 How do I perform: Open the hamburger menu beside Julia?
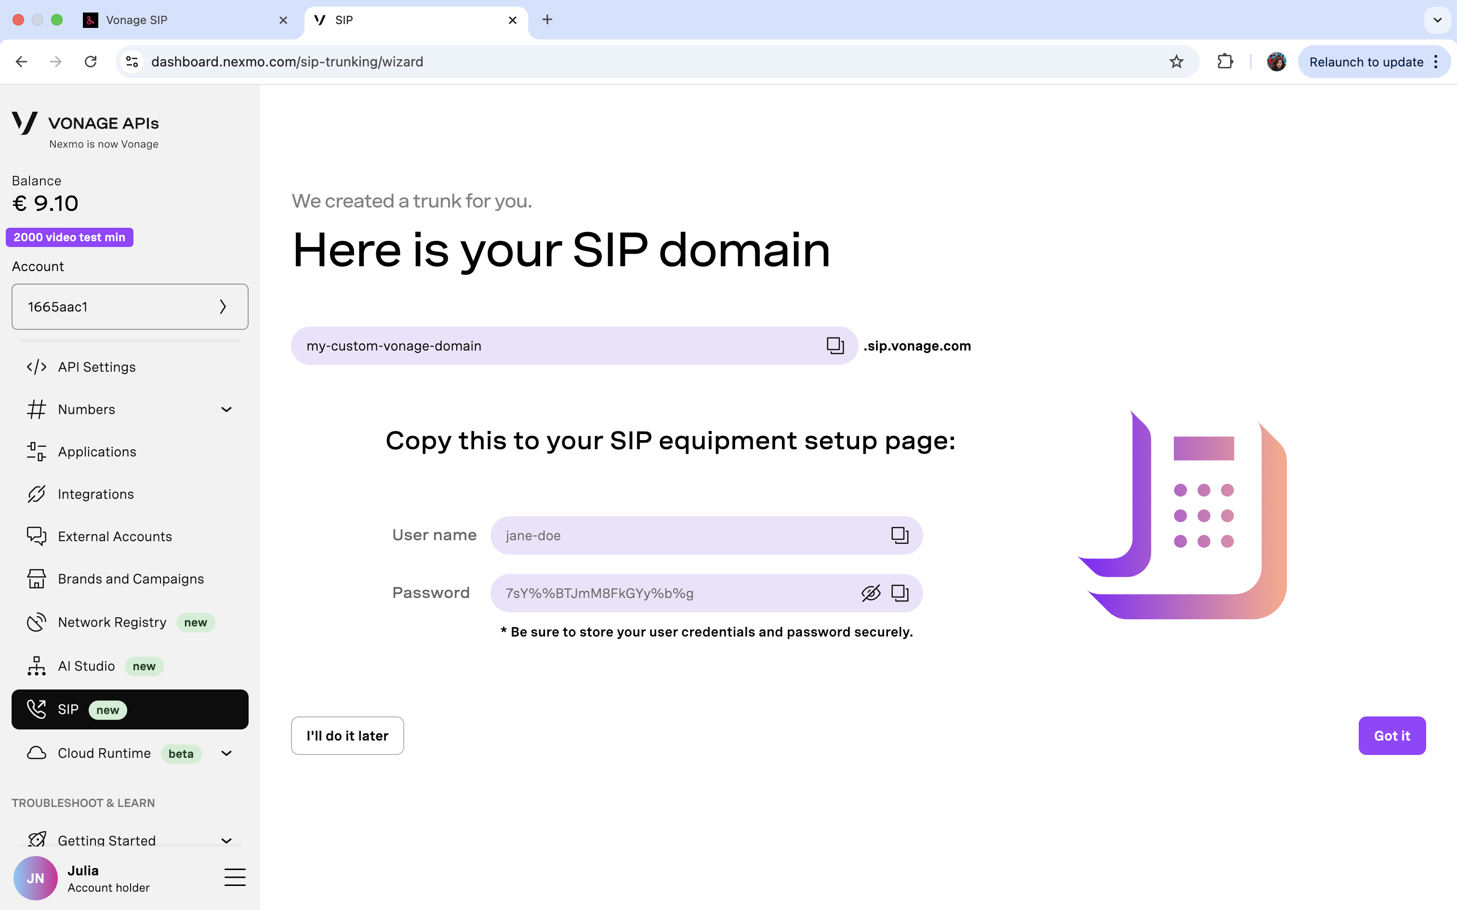point(235,877)
